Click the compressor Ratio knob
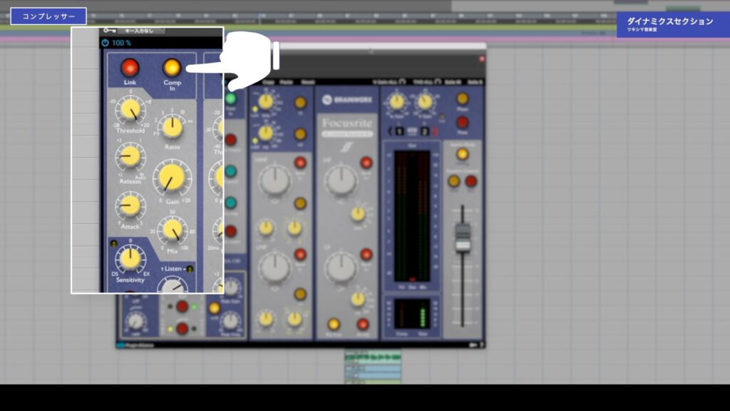 pyautogui.click(x=173, y=127)
